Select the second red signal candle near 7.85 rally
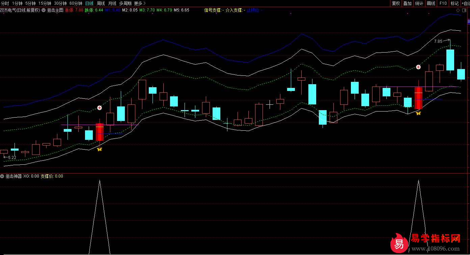The height and width of the screenshot is (255, 470). [418, 98]
